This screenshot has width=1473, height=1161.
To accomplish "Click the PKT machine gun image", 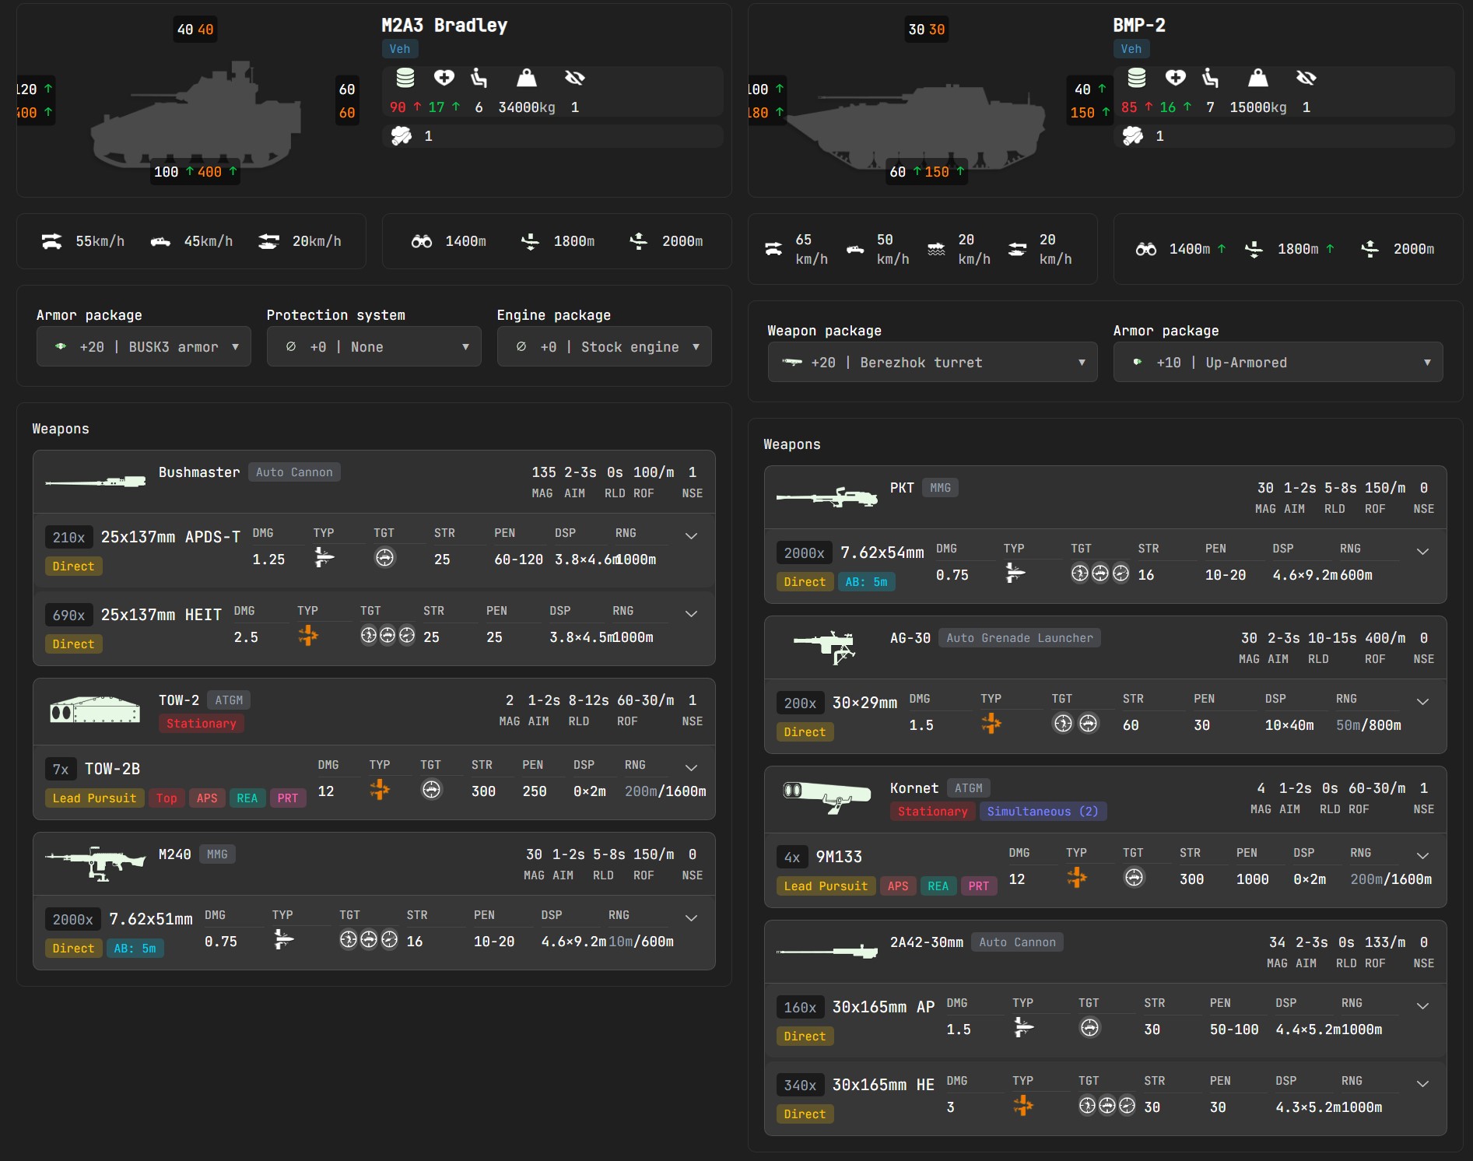I will (827, 496).
